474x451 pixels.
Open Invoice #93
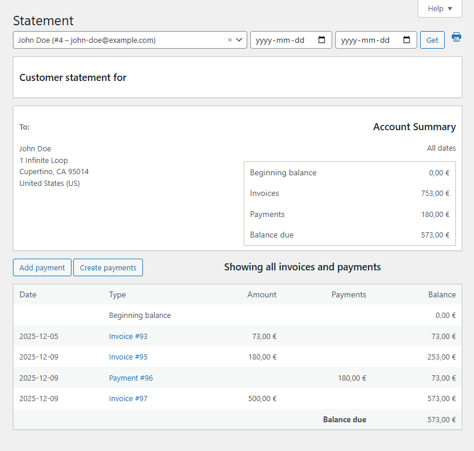click(128, 336)
